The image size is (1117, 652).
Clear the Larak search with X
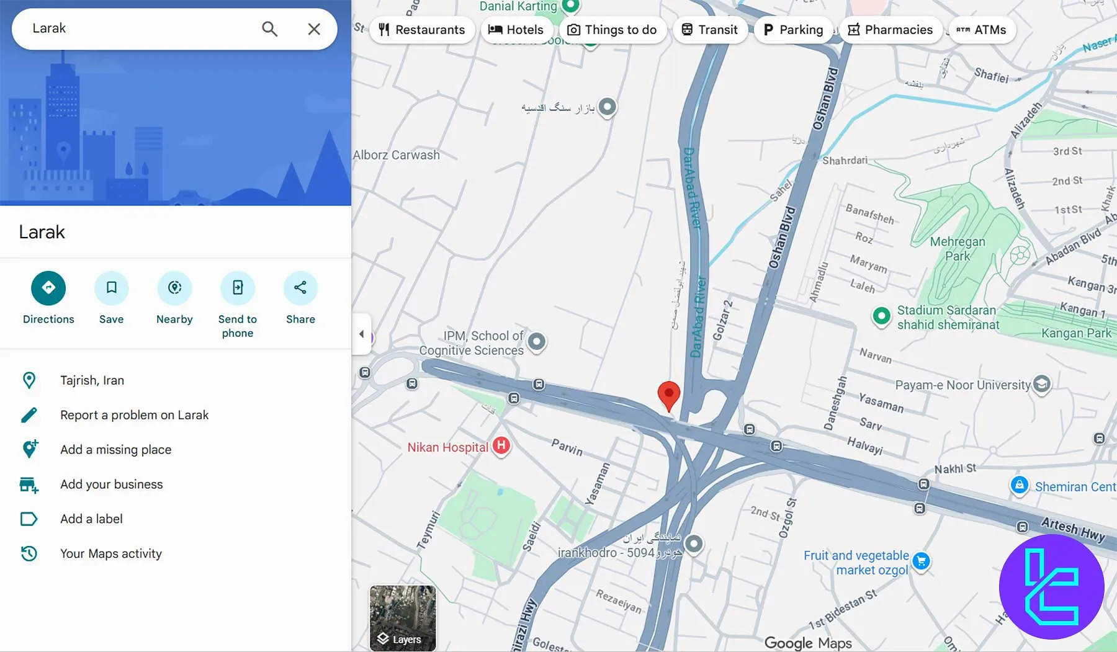coord(314,29)
